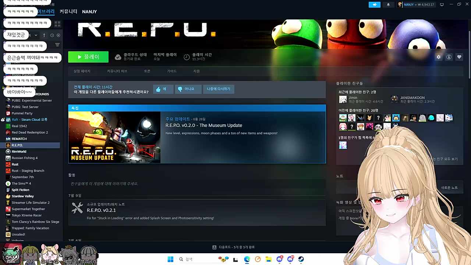The height and width of the screenshot is (265, 471).
Task: Select RimWorld in the library list
Action: click(x=19, y=152)
